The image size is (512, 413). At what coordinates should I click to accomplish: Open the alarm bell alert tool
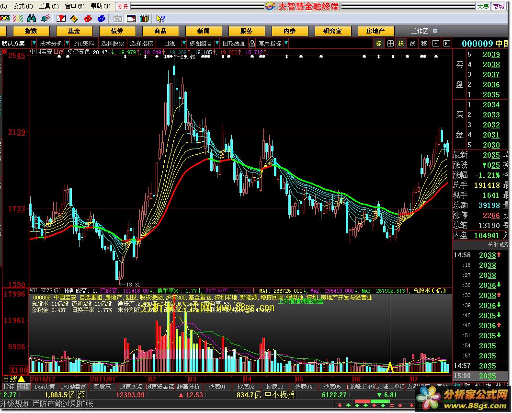pyautogui.click(x=46, y=19)
